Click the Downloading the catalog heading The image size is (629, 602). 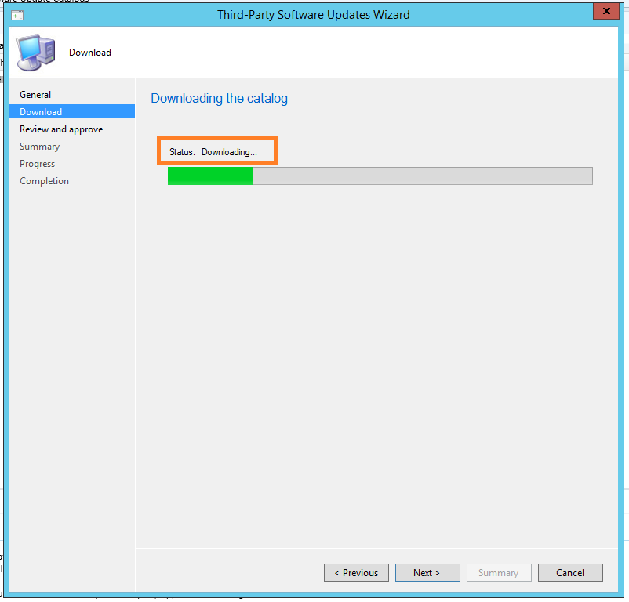(219, 98)
